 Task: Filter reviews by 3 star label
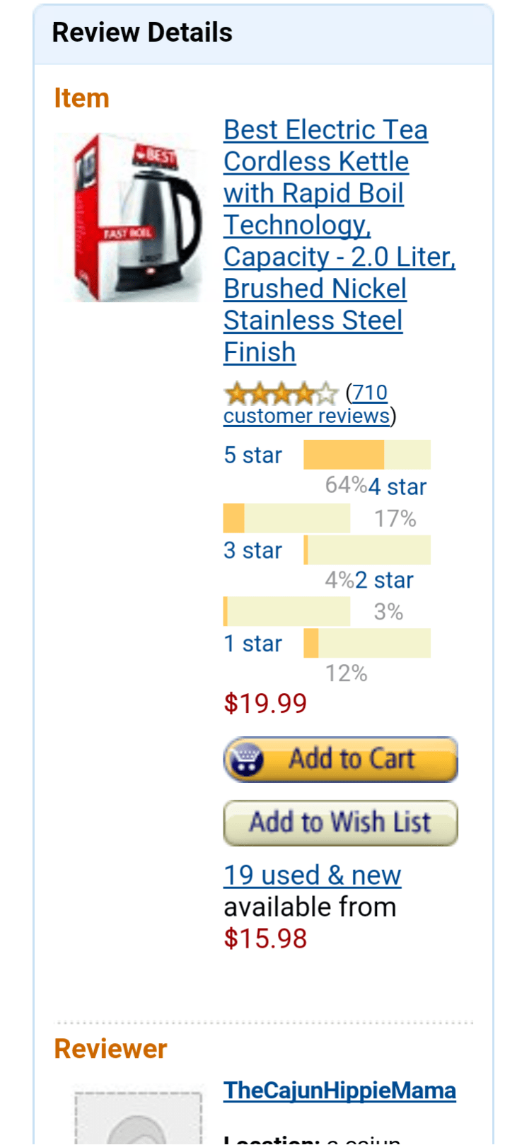tap(252, 550)
